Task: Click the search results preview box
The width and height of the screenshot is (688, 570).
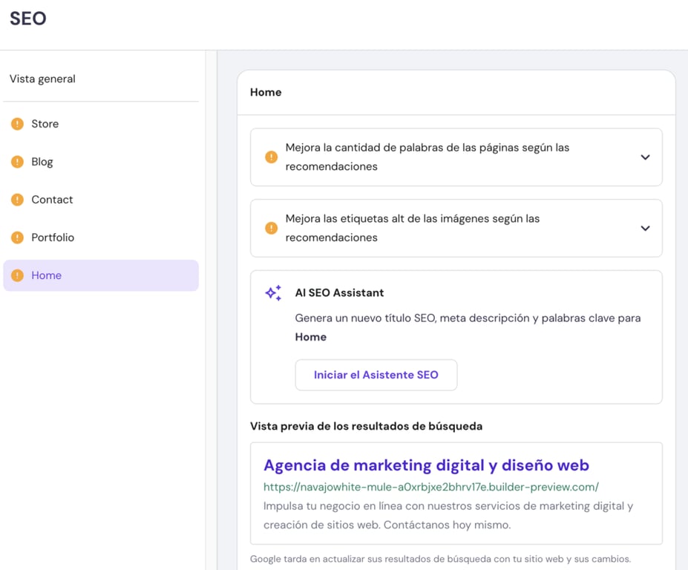Action: [456, 494]
